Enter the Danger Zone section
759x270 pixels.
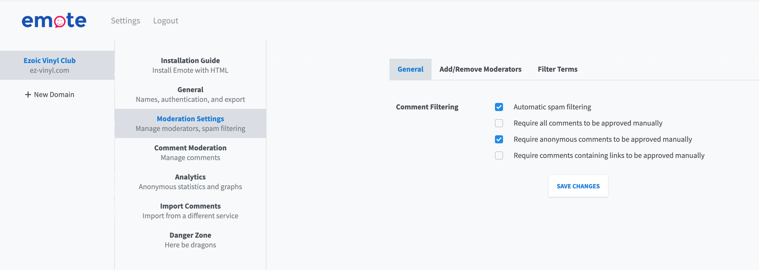(x=190, y=240)
